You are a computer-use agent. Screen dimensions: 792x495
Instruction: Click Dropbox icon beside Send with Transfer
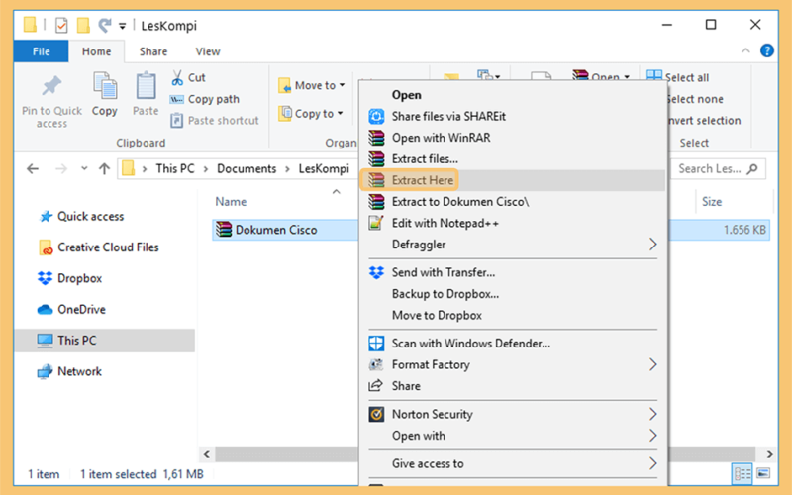pos(376,272)
